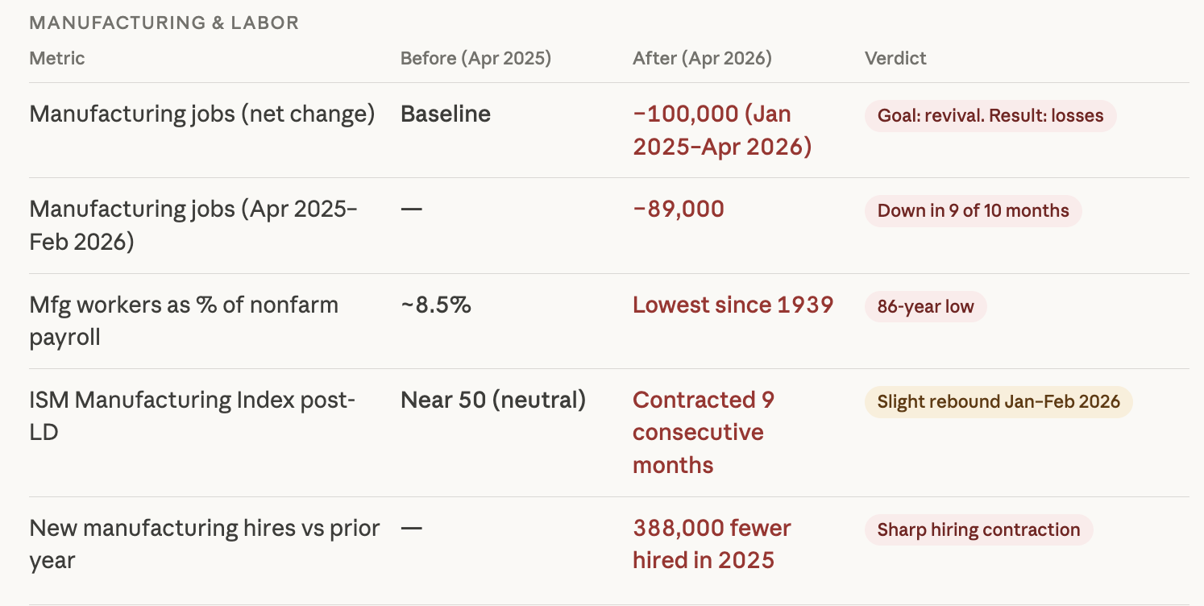Click the 'Contracted 9 consecutive months' value
This screenshot has width=1204, height=606.
pos(703,432)
